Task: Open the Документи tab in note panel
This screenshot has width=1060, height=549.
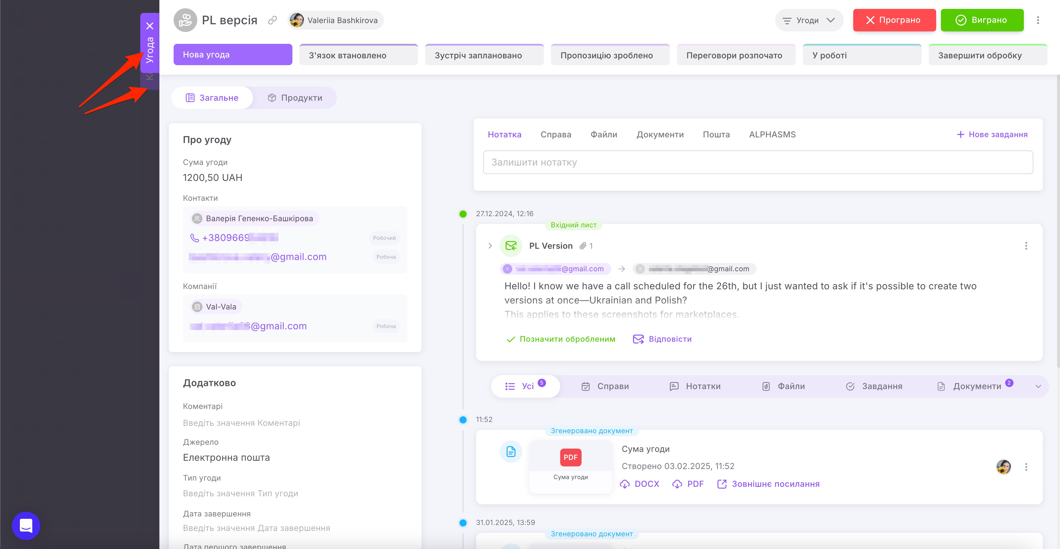Action: (660, 134)
